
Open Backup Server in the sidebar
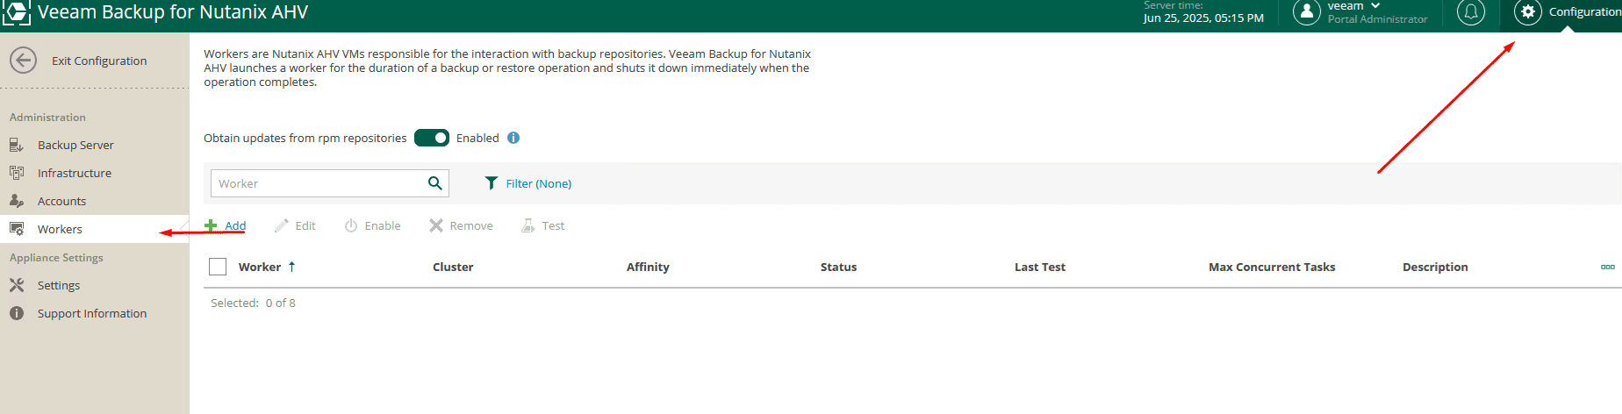tap(75, 145)
